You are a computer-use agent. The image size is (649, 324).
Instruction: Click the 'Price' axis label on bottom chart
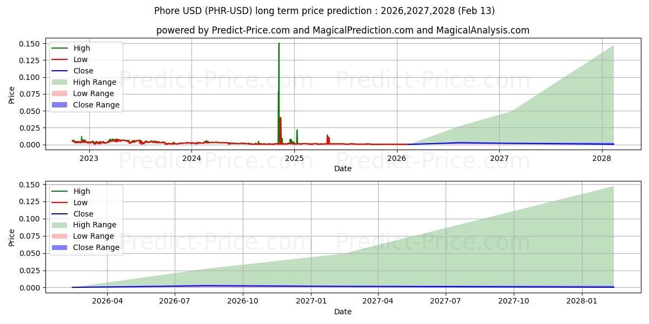pos(12,238)
